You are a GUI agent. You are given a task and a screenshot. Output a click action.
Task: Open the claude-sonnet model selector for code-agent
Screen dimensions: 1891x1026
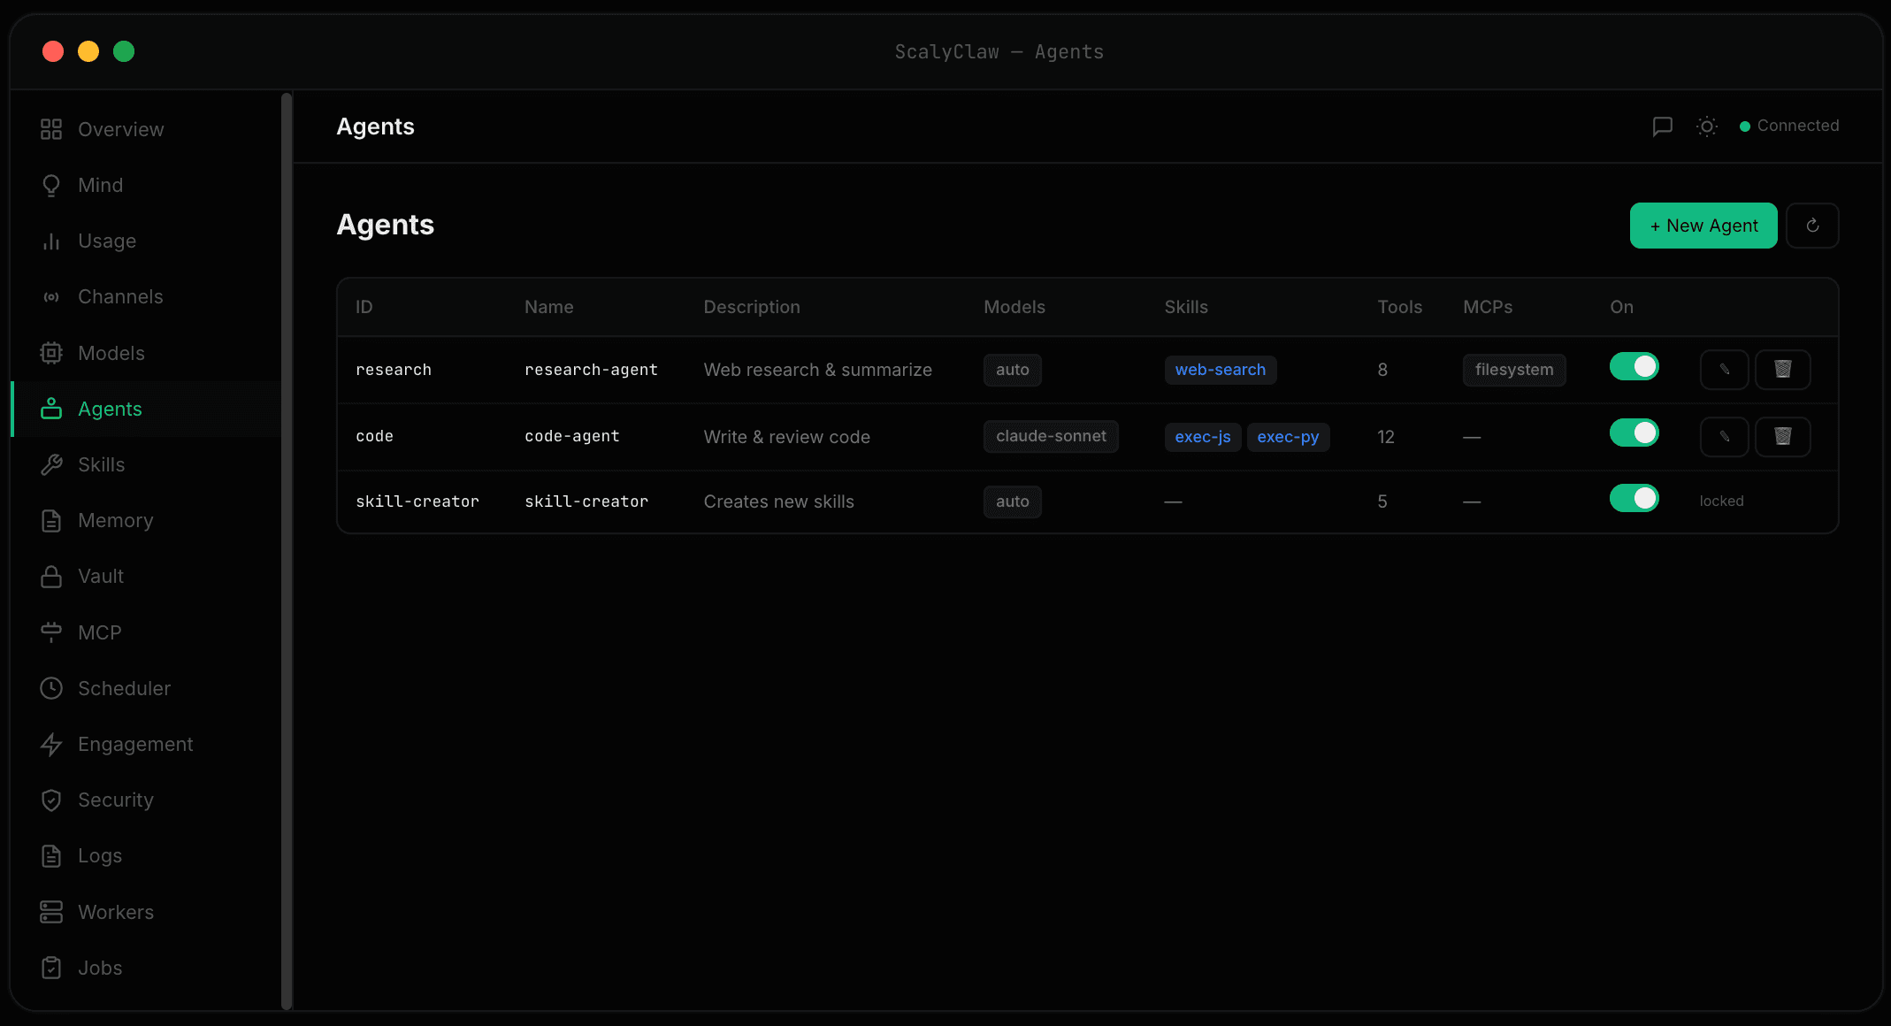click(x=1051, y=436)
